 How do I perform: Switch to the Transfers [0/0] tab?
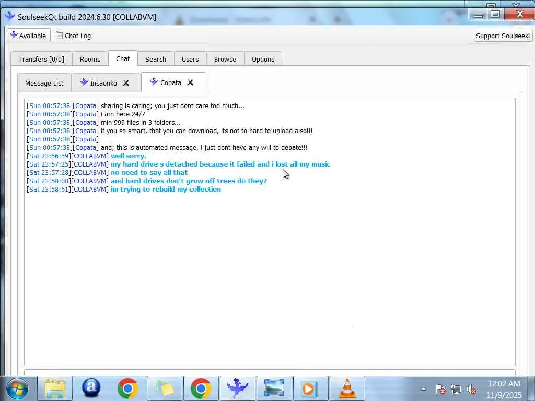click(41, 59)
